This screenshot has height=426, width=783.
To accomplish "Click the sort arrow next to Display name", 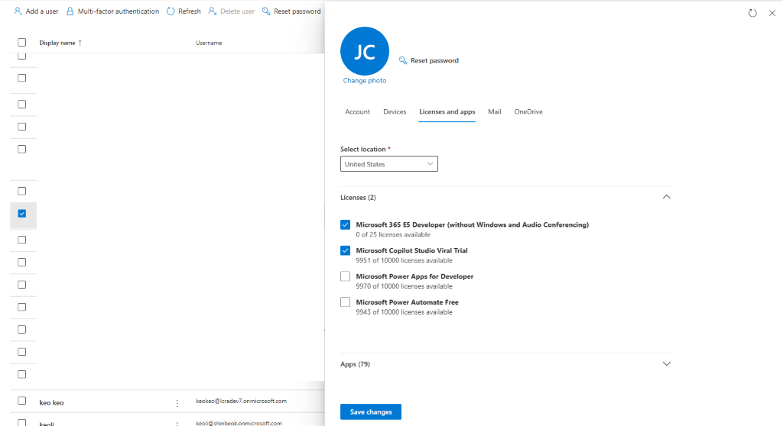I will pyautogui.click(x=80, y=43).
